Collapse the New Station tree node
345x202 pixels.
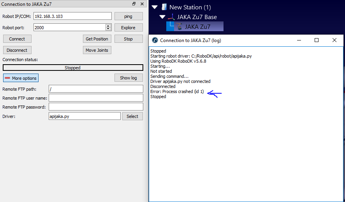click(x=155, y=7)
